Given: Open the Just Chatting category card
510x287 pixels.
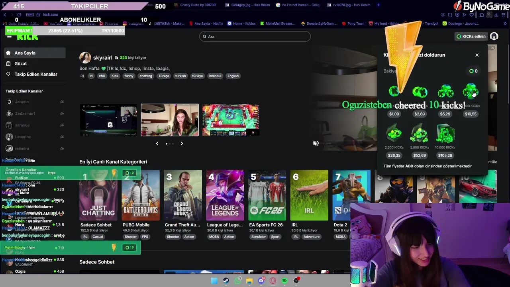Looking at the screenshot, I should click(98, 195).
